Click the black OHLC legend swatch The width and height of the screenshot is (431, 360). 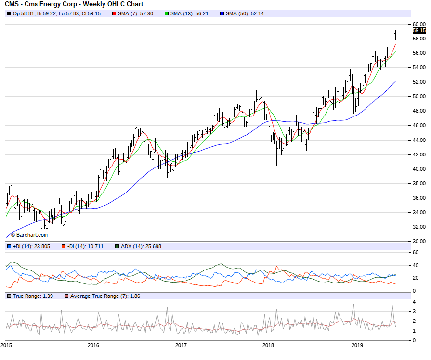[9, 13]
